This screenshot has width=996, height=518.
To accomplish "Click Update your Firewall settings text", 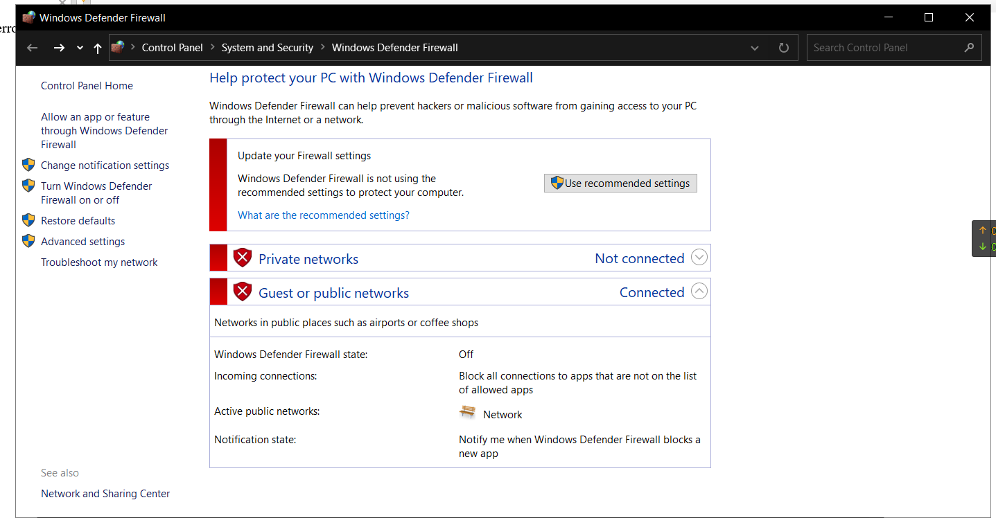I will pos(304,156).
